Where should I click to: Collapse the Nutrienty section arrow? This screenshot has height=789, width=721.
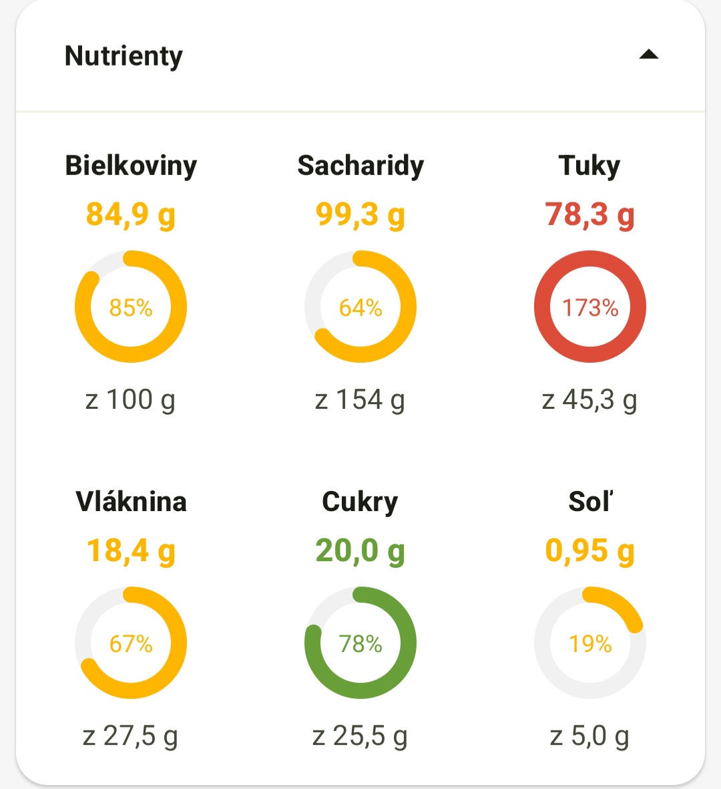tap(648, 55)
